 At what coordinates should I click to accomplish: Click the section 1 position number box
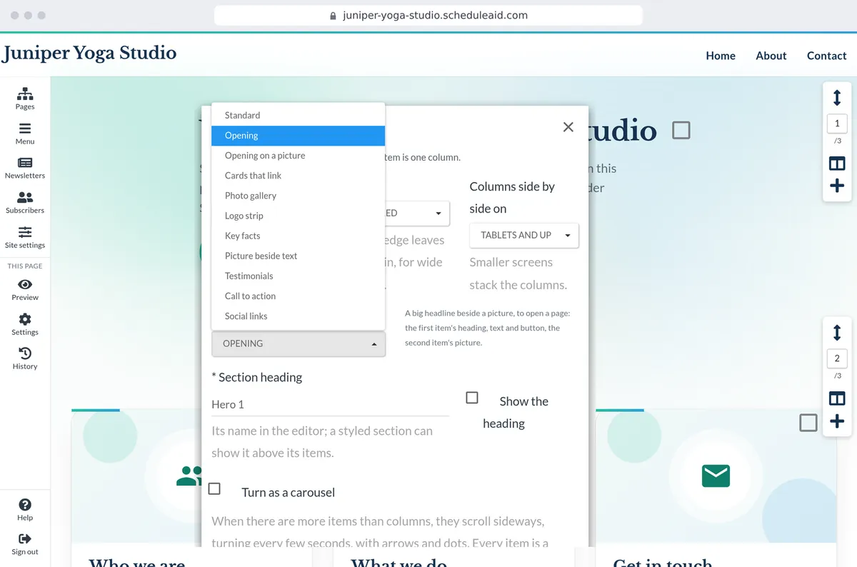837,124
